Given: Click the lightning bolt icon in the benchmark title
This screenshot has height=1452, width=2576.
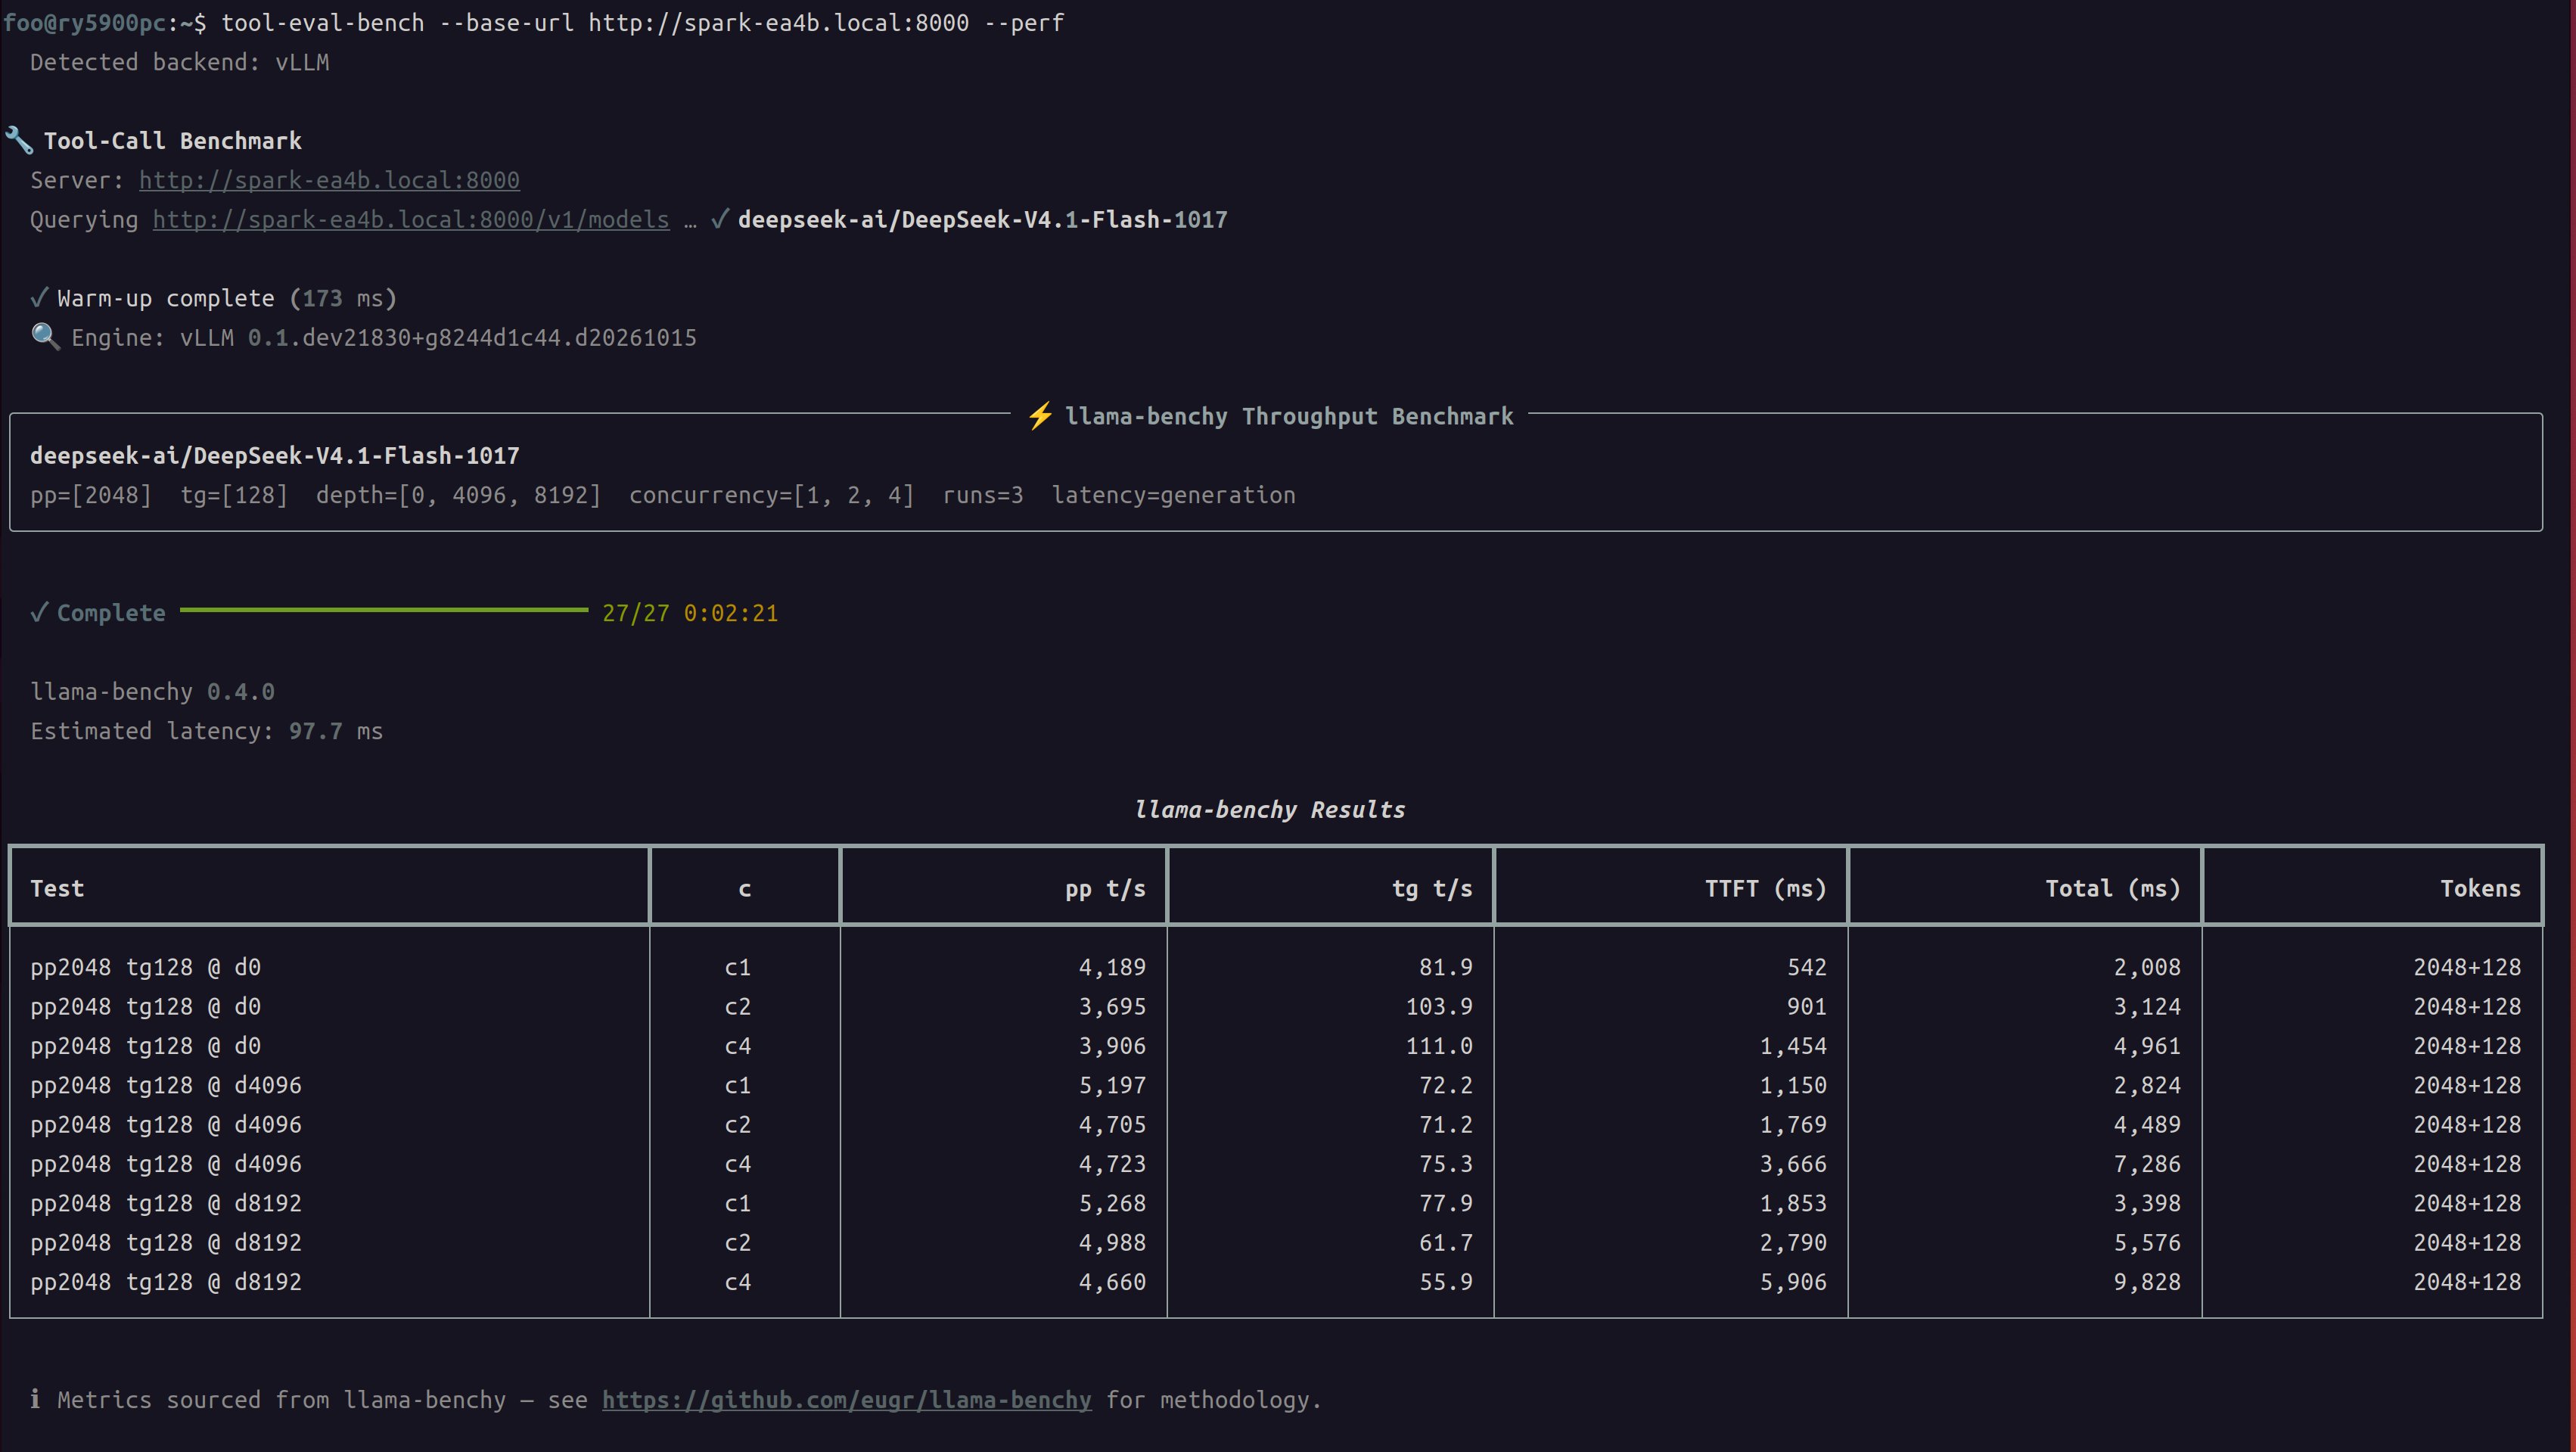Looking at the screenshot, I should [1040, 416].
